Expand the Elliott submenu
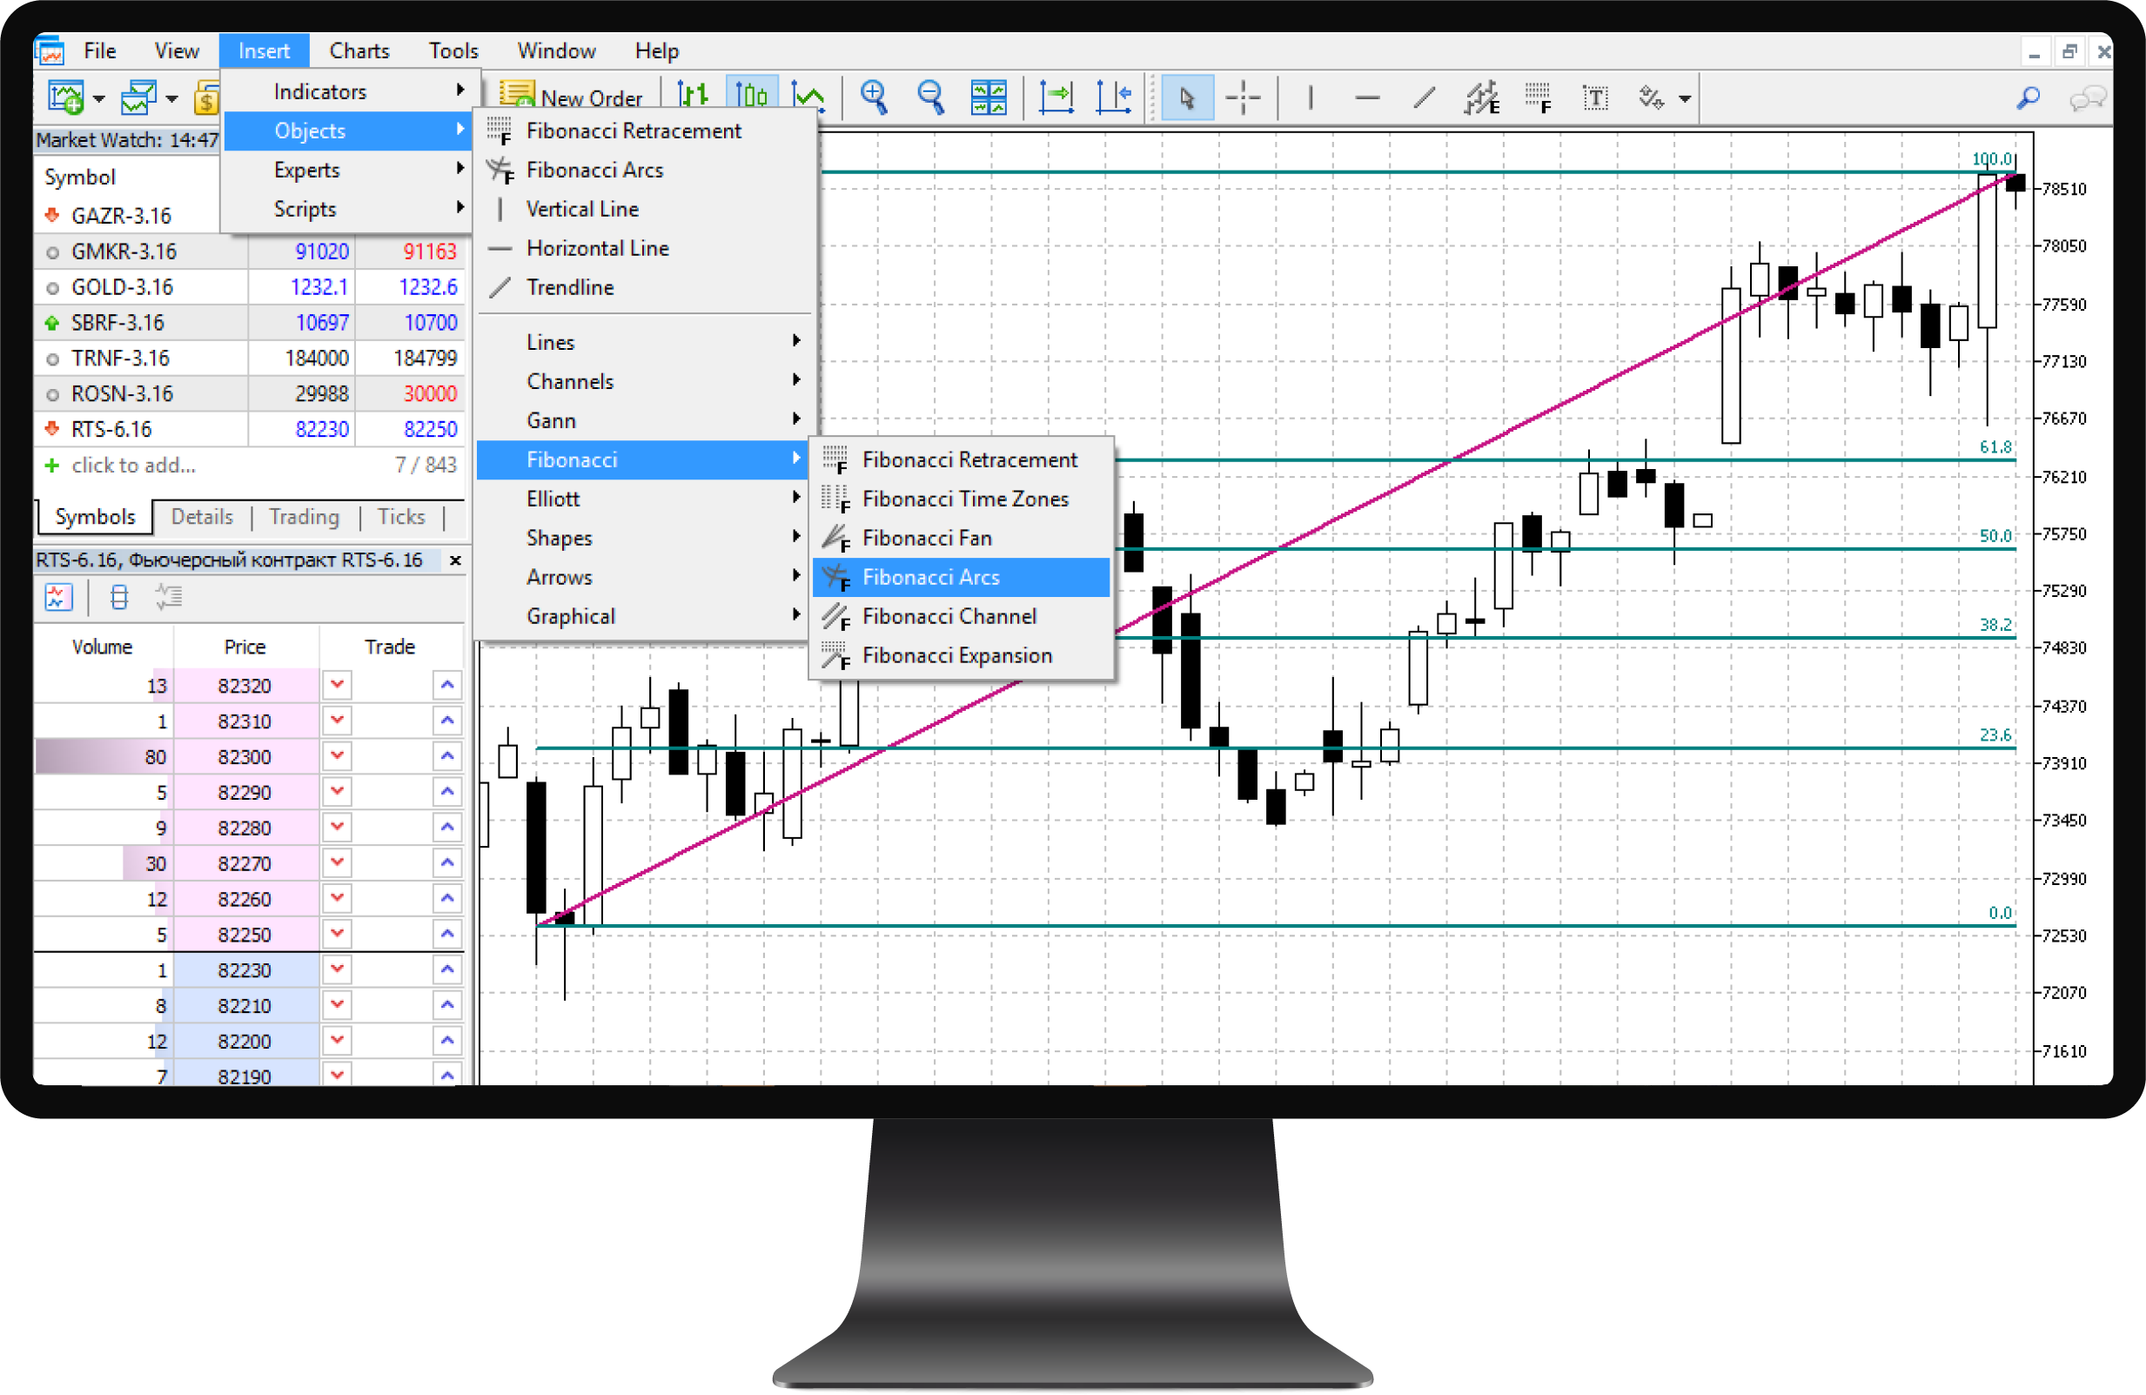Screen dimensions: 2146x1395 click(x=644, y=499)
